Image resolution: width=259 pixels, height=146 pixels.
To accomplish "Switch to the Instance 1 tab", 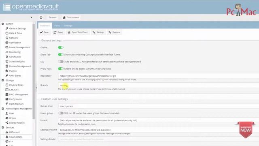I will pos(45,26).
